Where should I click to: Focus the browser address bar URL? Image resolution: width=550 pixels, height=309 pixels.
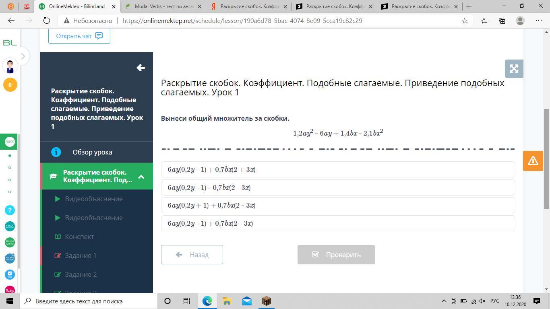click(x=242, y=21)
